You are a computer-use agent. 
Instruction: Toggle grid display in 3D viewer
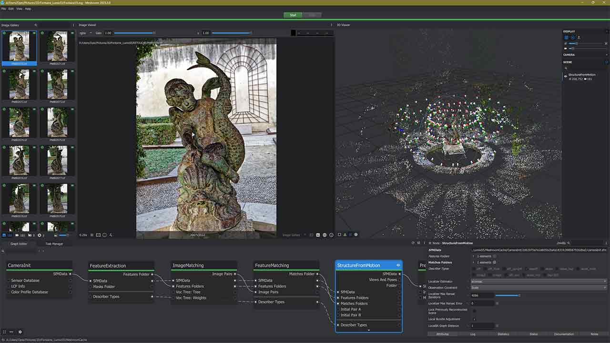point(566,37)
